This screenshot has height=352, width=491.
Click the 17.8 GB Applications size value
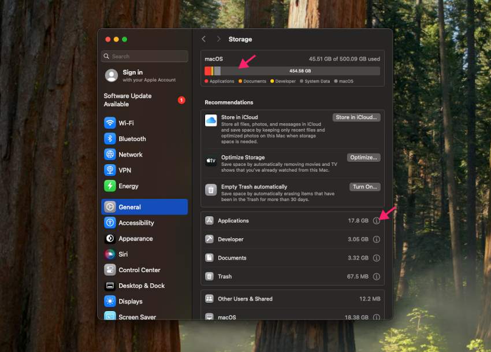(x=358, y=221)
